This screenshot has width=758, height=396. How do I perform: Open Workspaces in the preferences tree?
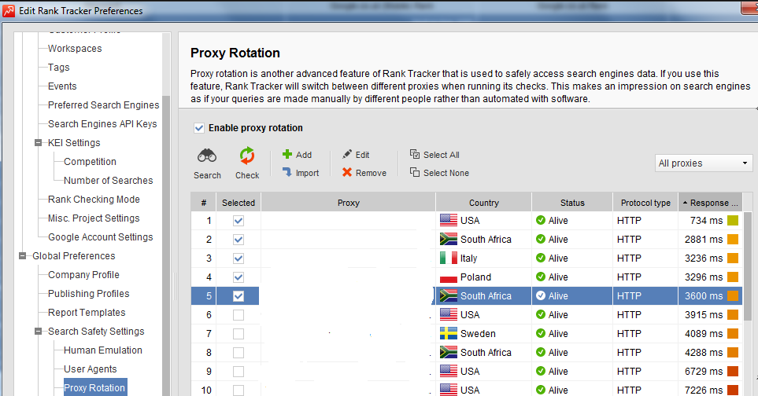tap(75, 48)
